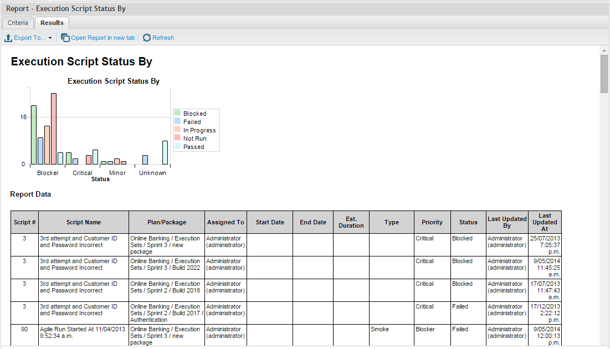The width and height of the screenshot is (610, 349).
Task: Click the Open Report in new tab link
Action: coord(102,38)
